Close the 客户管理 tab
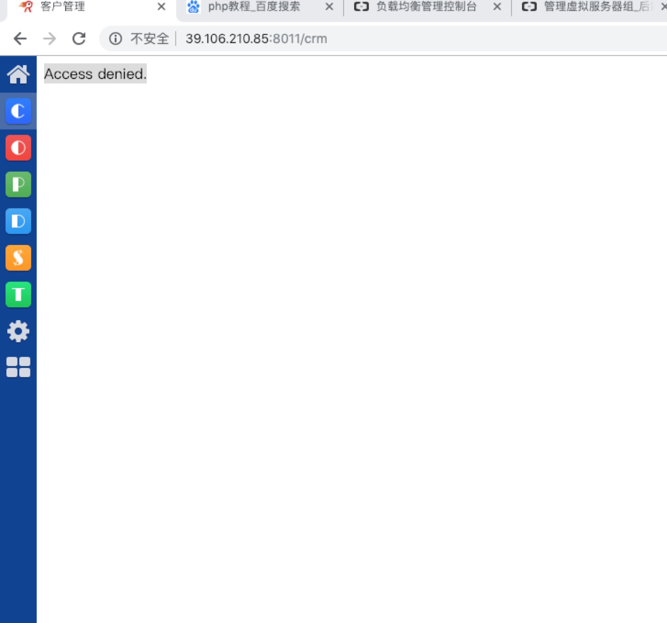This screenshot has height=623, width=667. coord(161,7)
